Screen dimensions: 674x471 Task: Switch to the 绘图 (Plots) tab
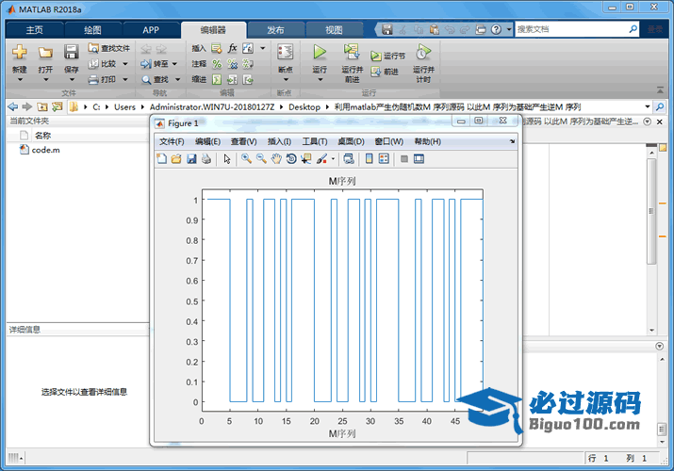coord(92,30)
